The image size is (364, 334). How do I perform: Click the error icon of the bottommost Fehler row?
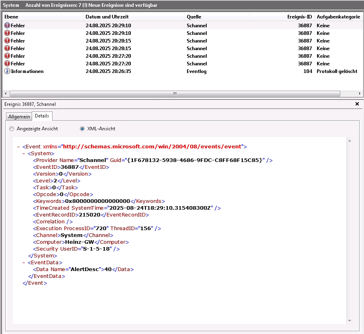[x=7, y=63]
